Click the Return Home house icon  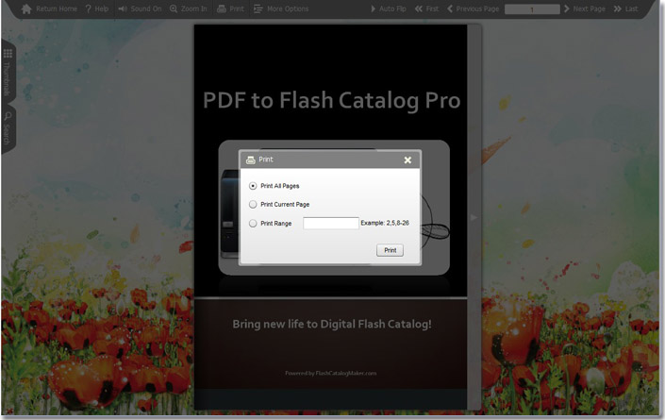tap(26, 8)
